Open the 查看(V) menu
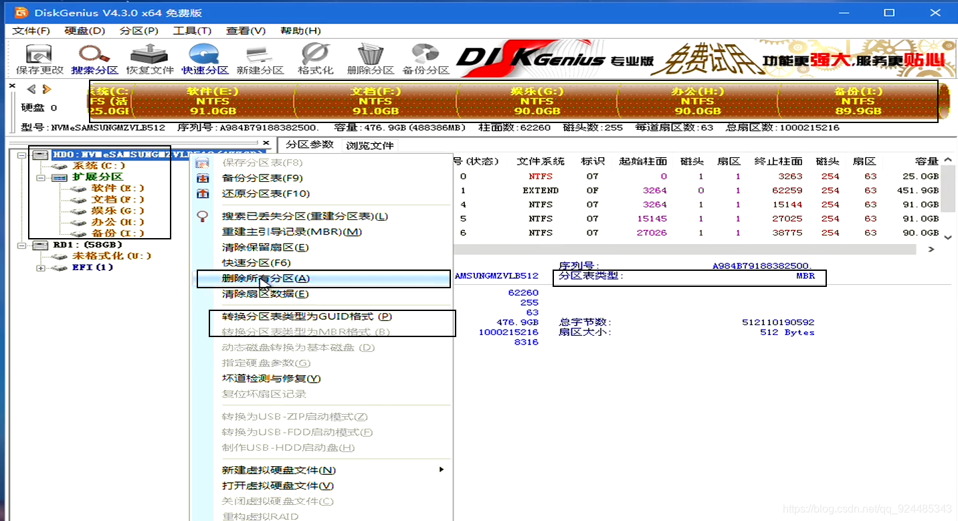This screenshot has height=521, width=958. coord(246,31)
